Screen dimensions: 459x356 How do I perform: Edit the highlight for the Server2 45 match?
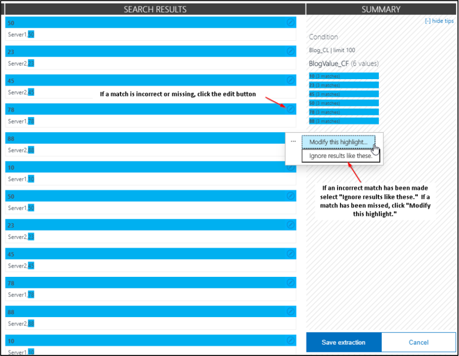click(x=291, y=81)
